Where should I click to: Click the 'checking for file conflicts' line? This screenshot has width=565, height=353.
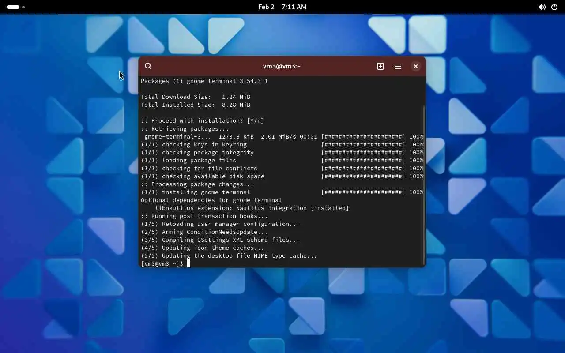point(282,168)
